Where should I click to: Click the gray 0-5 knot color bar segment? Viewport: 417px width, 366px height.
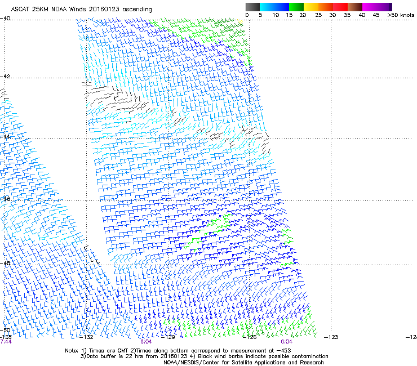pyautogui.click(x=252, y=7)
